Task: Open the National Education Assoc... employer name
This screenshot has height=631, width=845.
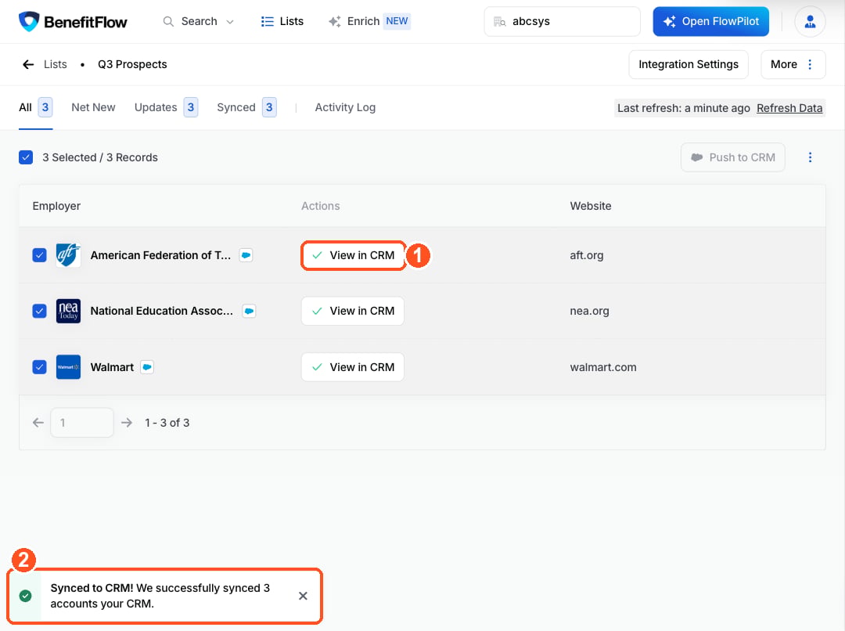Action: pyautogui.click(x=162, y=311)
